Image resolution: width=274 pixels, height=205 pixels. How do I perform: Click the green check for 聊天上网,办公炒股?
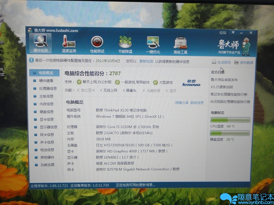point(79,82)
